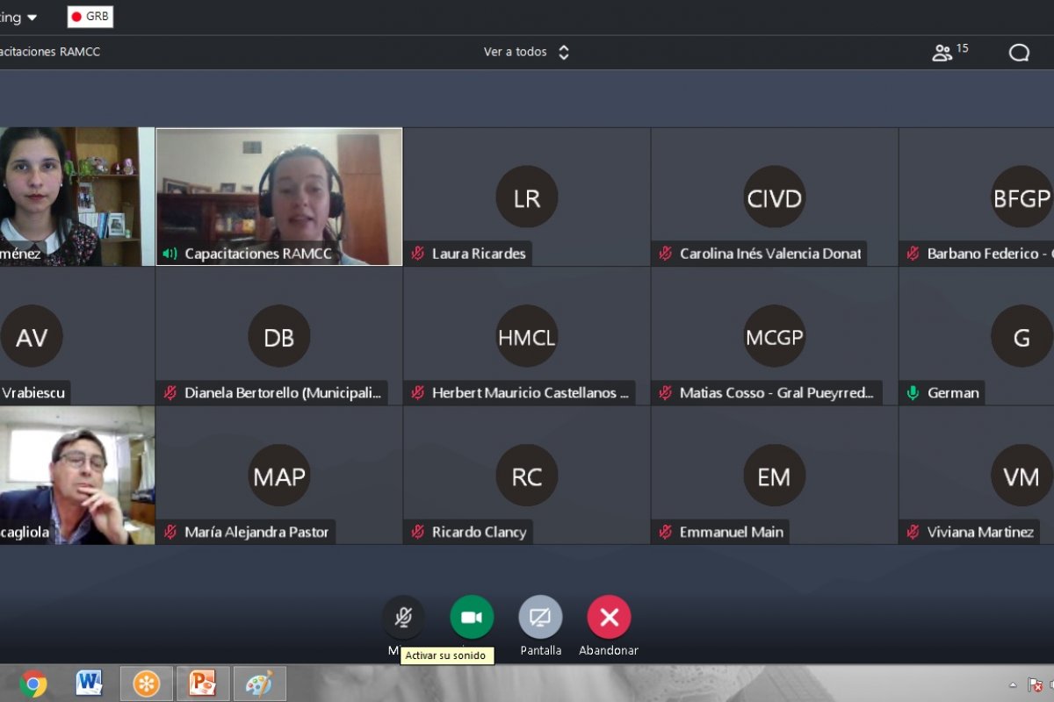Click muted mic icon beside Ricardo Clancy
Viewport: 1054px width, 702px height.
click(418, 532)
